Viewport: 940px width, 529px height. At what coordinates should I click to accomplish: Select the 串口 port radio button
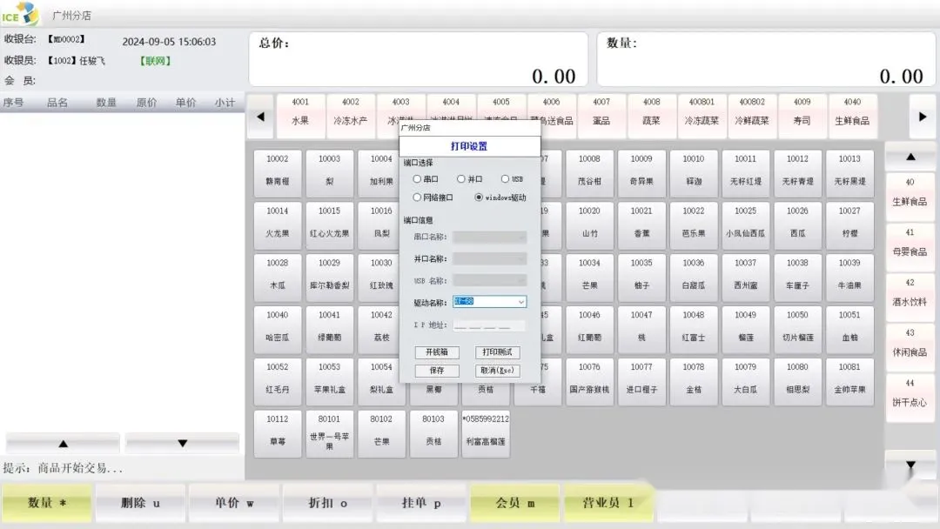tap(417, 179)
